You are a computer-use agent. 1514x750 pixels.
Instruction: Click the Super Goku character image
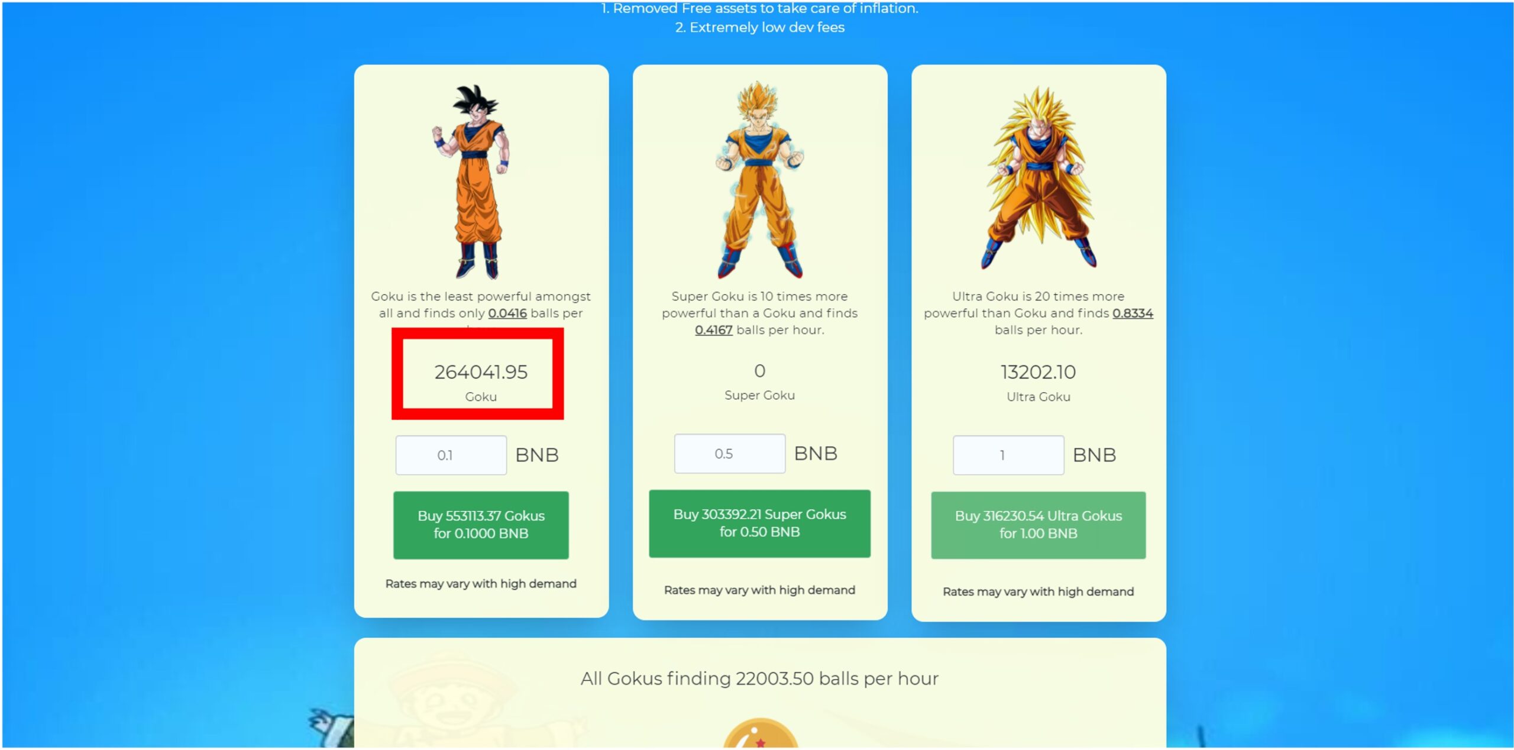759,180
